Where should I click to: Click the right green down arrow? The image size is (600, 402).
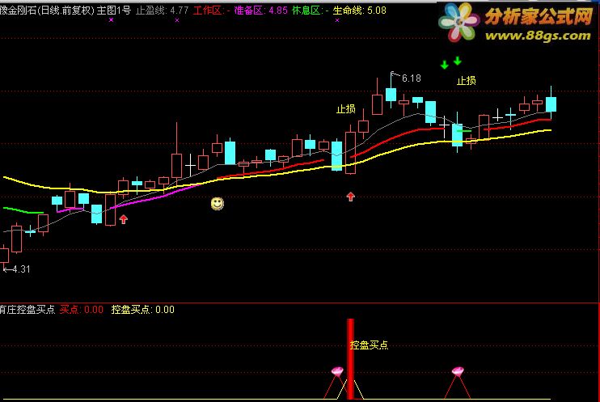(457, 61)
